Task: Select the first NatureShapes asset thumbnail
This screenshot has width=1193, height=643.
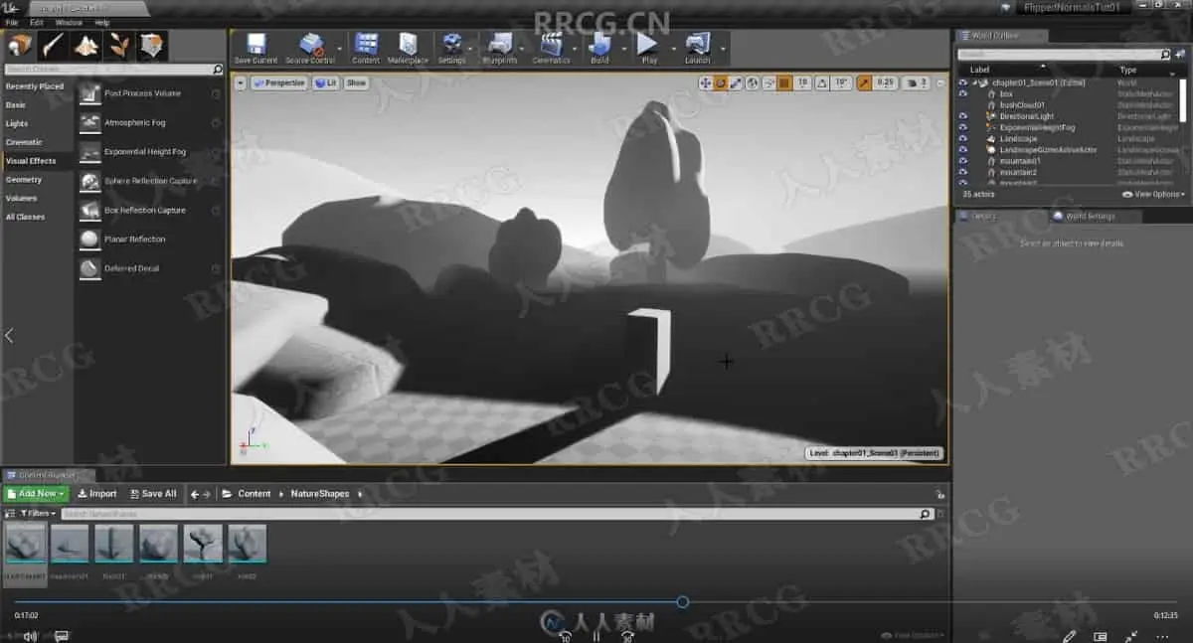Action: [x=25, y=545]
